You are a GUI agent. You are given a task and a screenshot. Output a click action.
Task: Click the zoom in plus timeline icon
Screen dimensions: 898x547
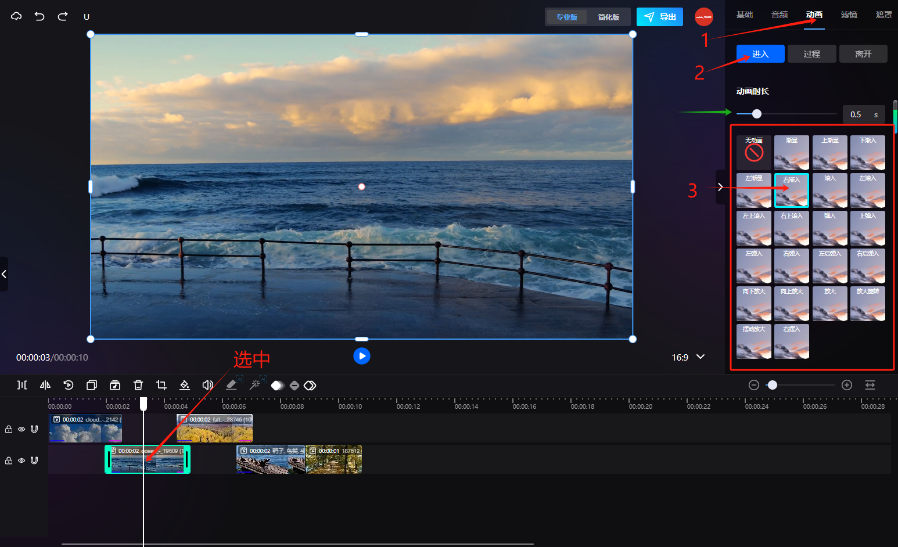(x=847, y=385)
